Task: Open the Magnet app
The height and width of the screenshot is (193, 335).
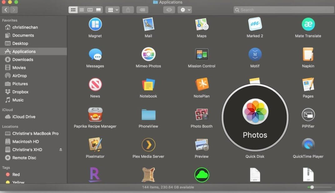Action: pyautogui.click(x=95, y=24)
